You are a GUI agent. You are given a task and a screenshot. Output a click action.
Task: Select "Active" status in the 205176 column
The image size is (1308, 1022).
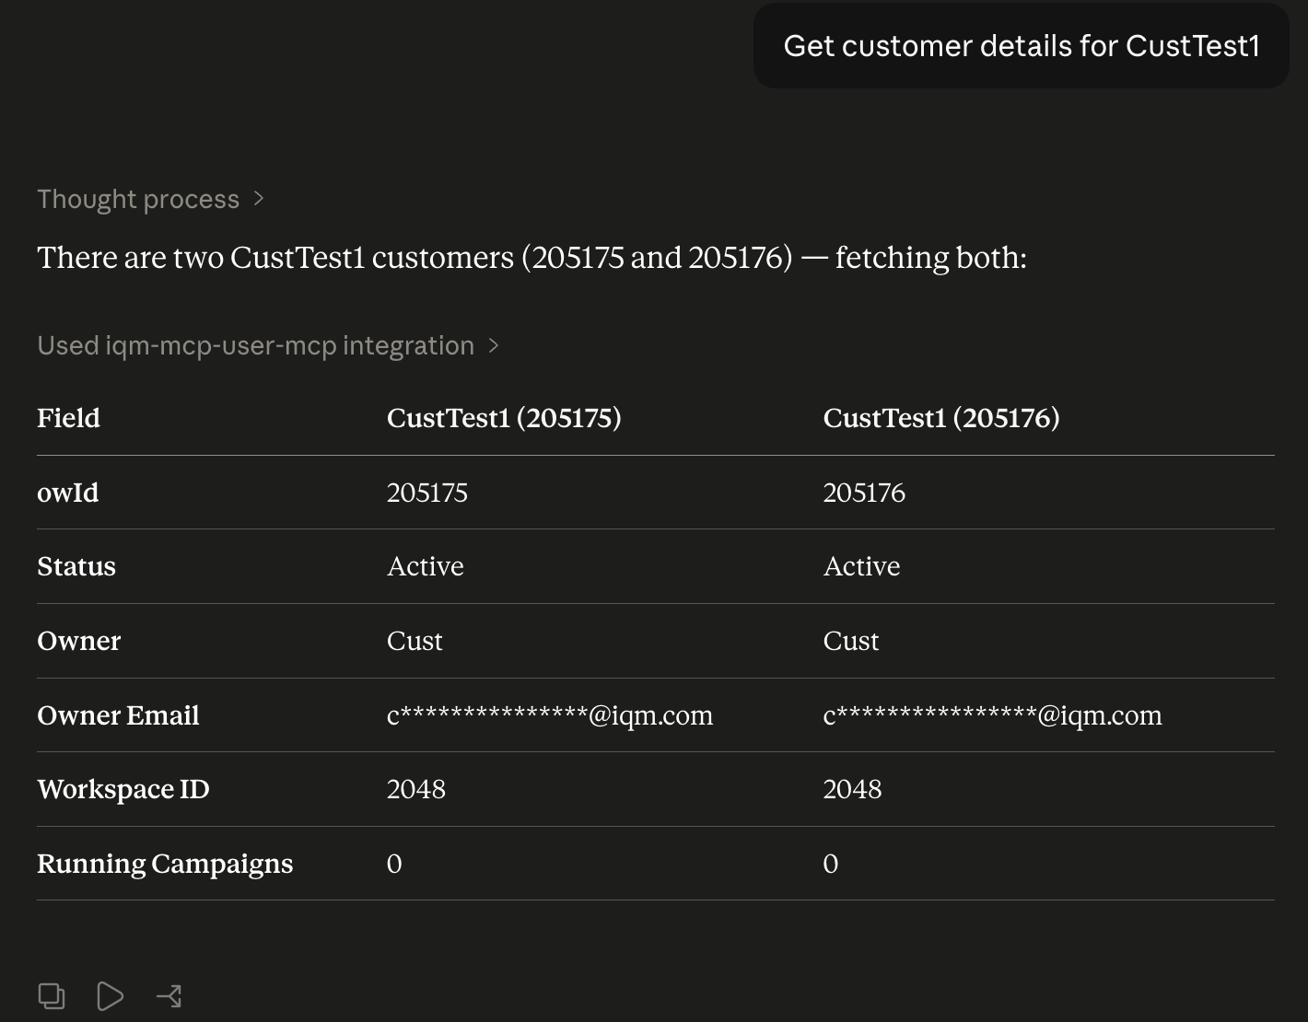click(862, 566)
